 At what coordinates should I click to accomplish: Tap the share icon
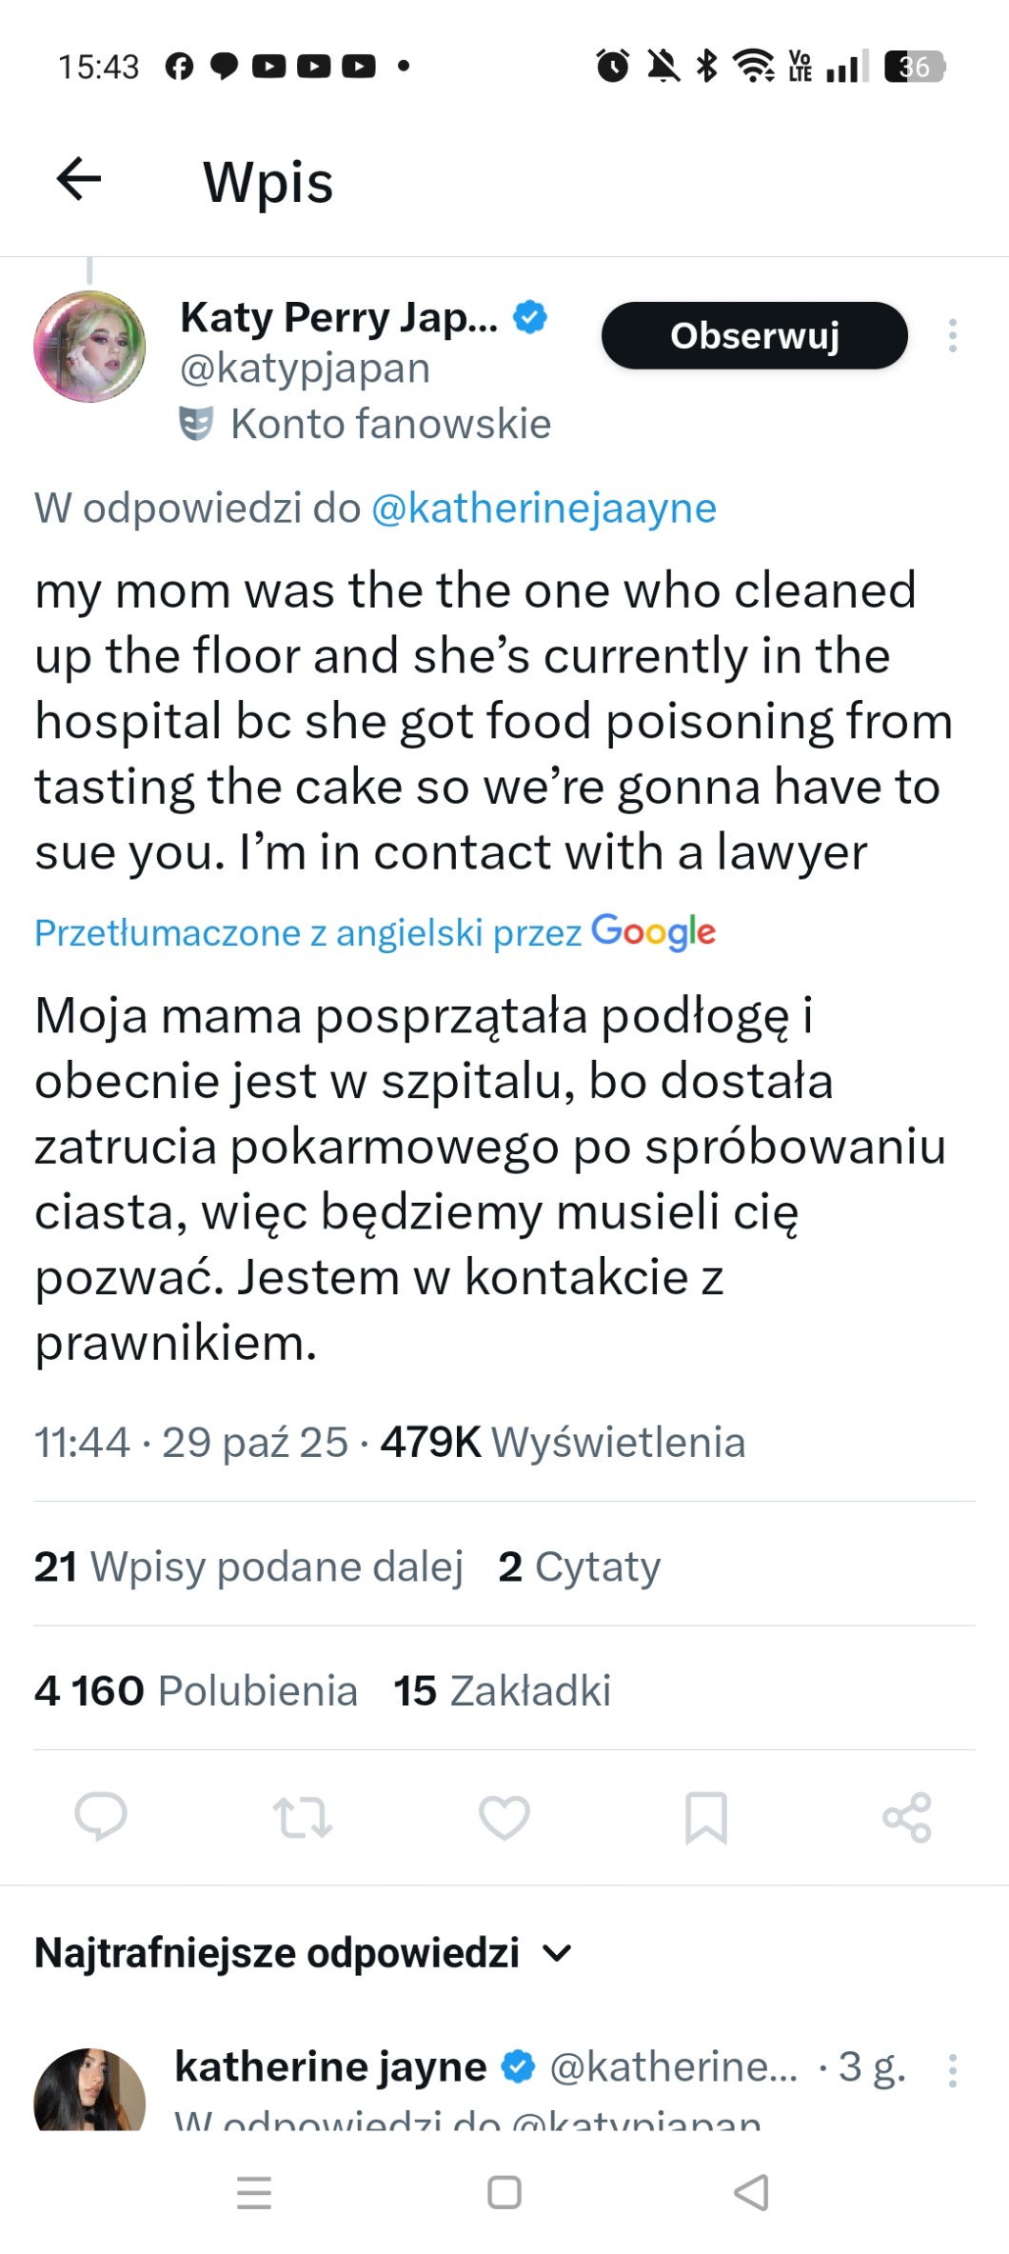906,1817
